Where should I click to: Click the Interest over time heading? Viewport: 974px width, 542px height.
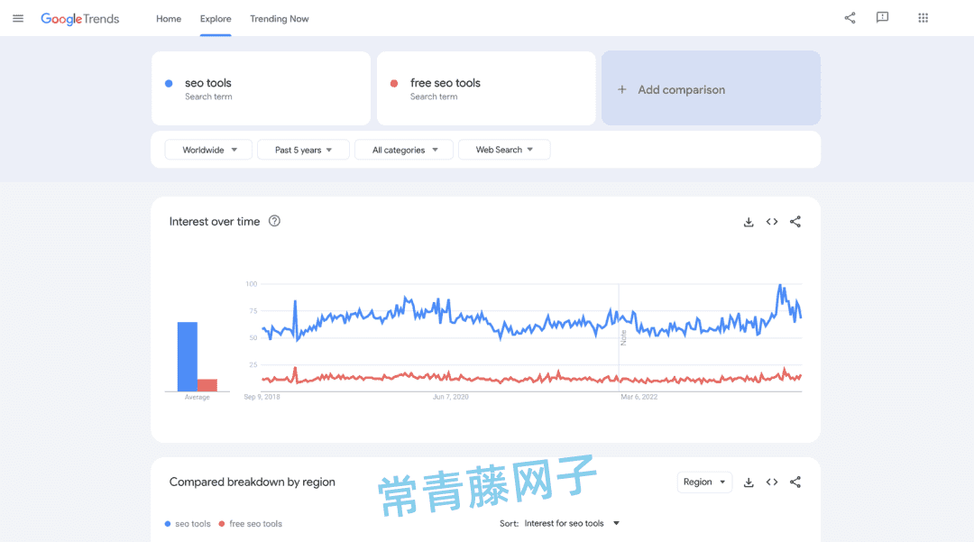[x=215, y=222]
